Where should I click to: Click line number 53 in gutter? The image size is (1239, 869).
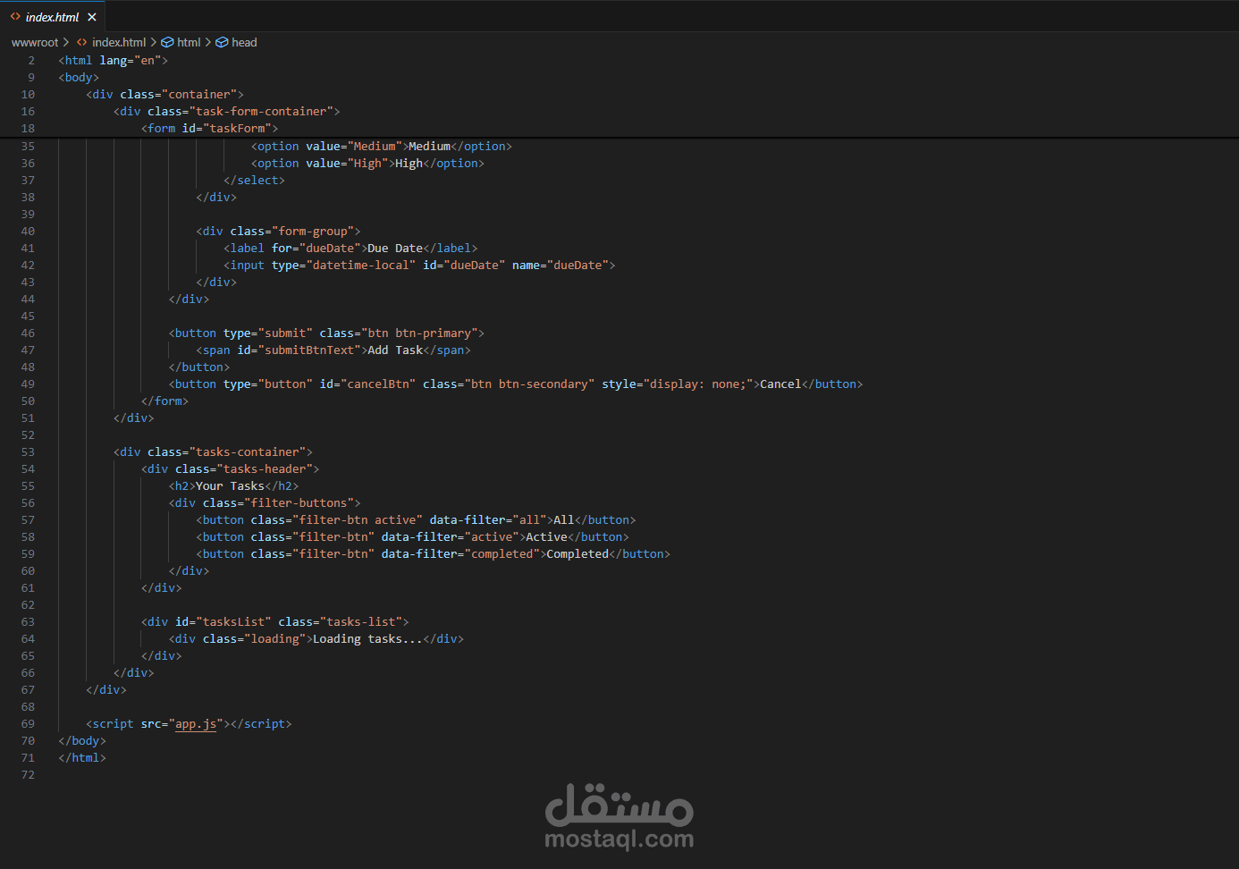(28, 452)
